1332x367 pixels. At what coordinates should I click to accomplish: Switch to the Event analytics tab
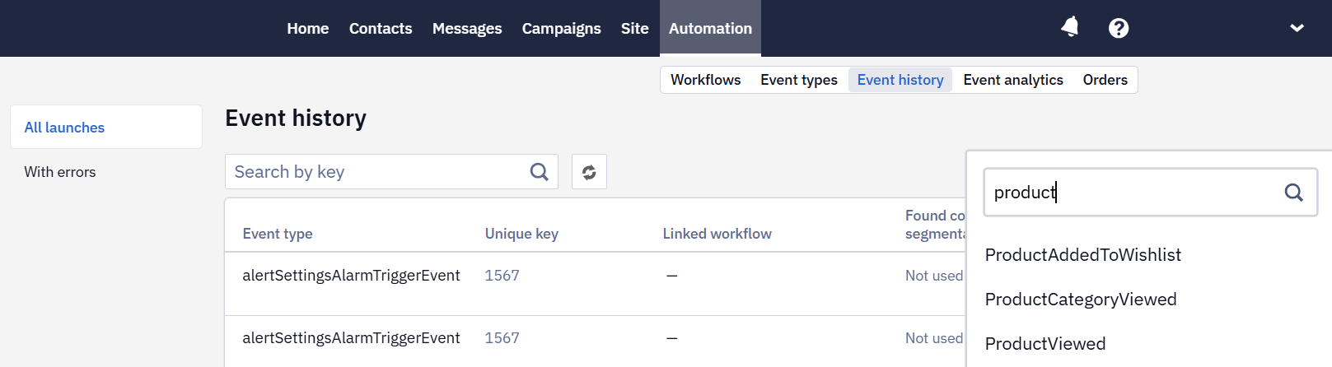click(x=1013, y=80)
